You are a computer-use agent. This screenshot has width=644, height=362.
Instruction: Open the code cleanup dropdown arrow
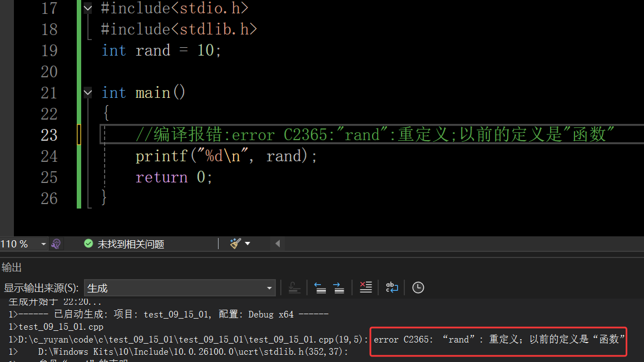(x=247, y=244)
